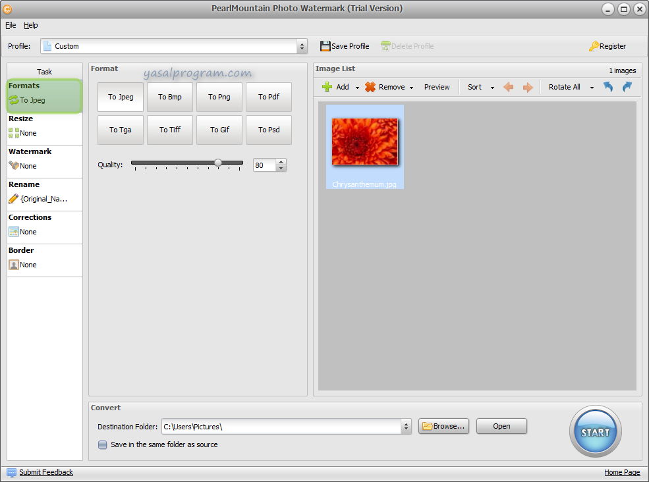Select the To Png format button

[x=219, y=97]
